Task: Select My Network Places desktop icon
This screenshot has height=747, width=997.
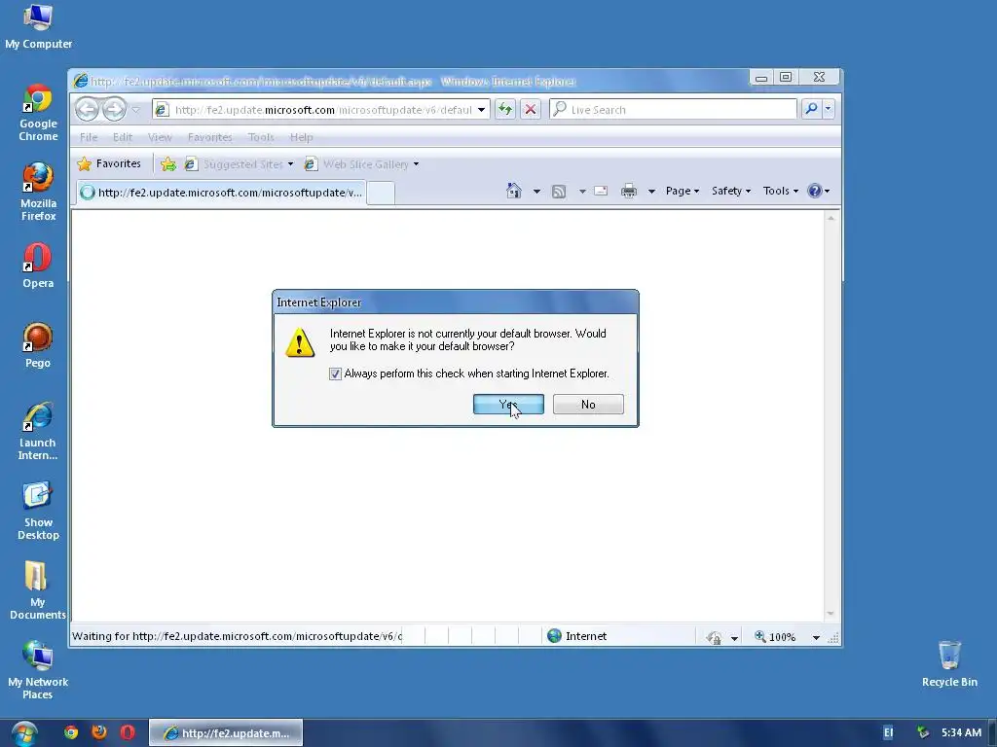Action: 38,671
